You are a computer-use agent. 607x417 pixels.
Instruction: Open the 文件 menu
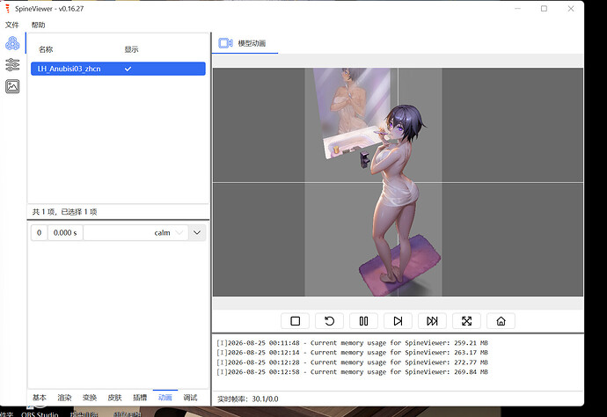point(12,26)
